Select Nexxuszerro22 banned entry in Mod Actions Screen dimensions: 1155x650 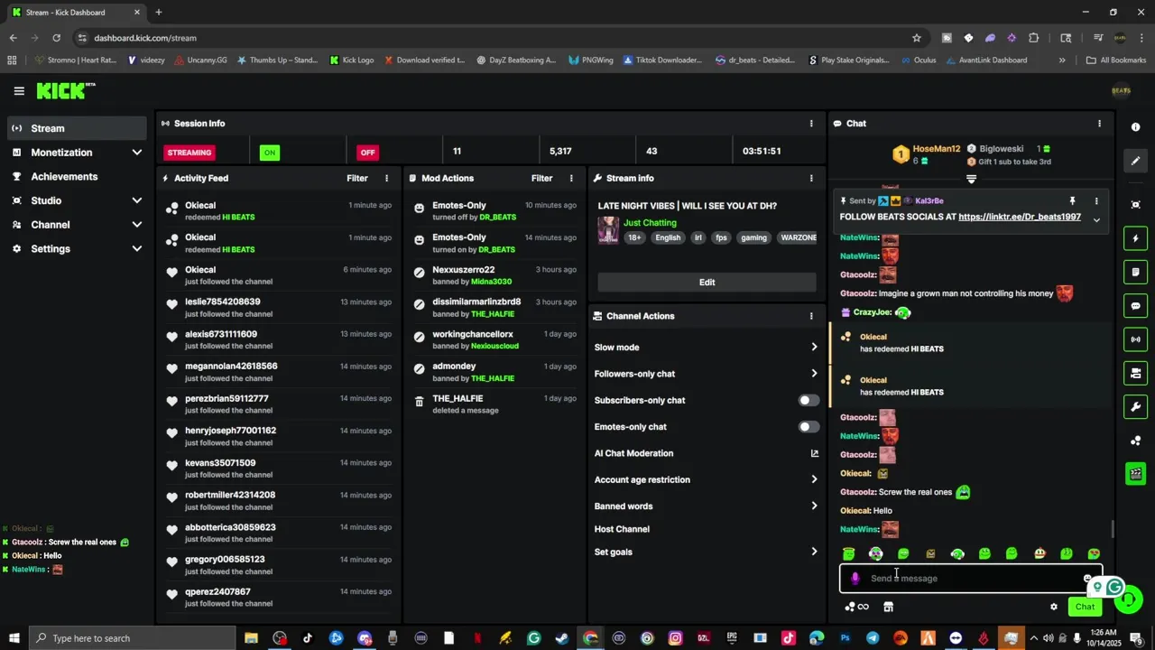click(493, 275)
